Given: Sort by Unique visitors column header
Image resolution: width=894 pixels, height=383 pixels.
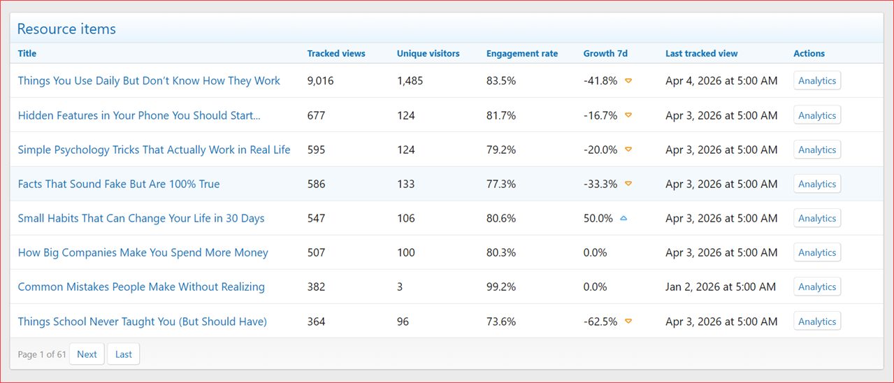Looking at the screenshot, I should click(x=428, y=53).
